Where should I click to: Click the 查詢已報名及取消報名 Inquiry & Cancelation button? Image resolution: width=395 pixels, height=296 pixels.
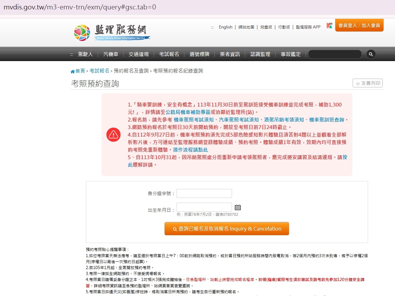227,229
